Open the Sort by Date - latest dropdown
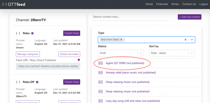This screenshot has width=210, height=103. [172, 53]
